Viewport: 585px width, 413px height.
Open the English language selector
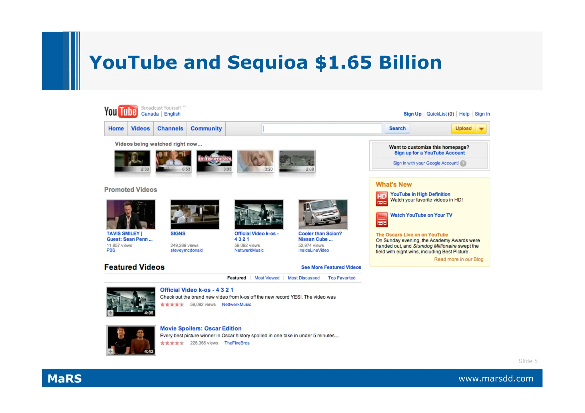(172, 114)
